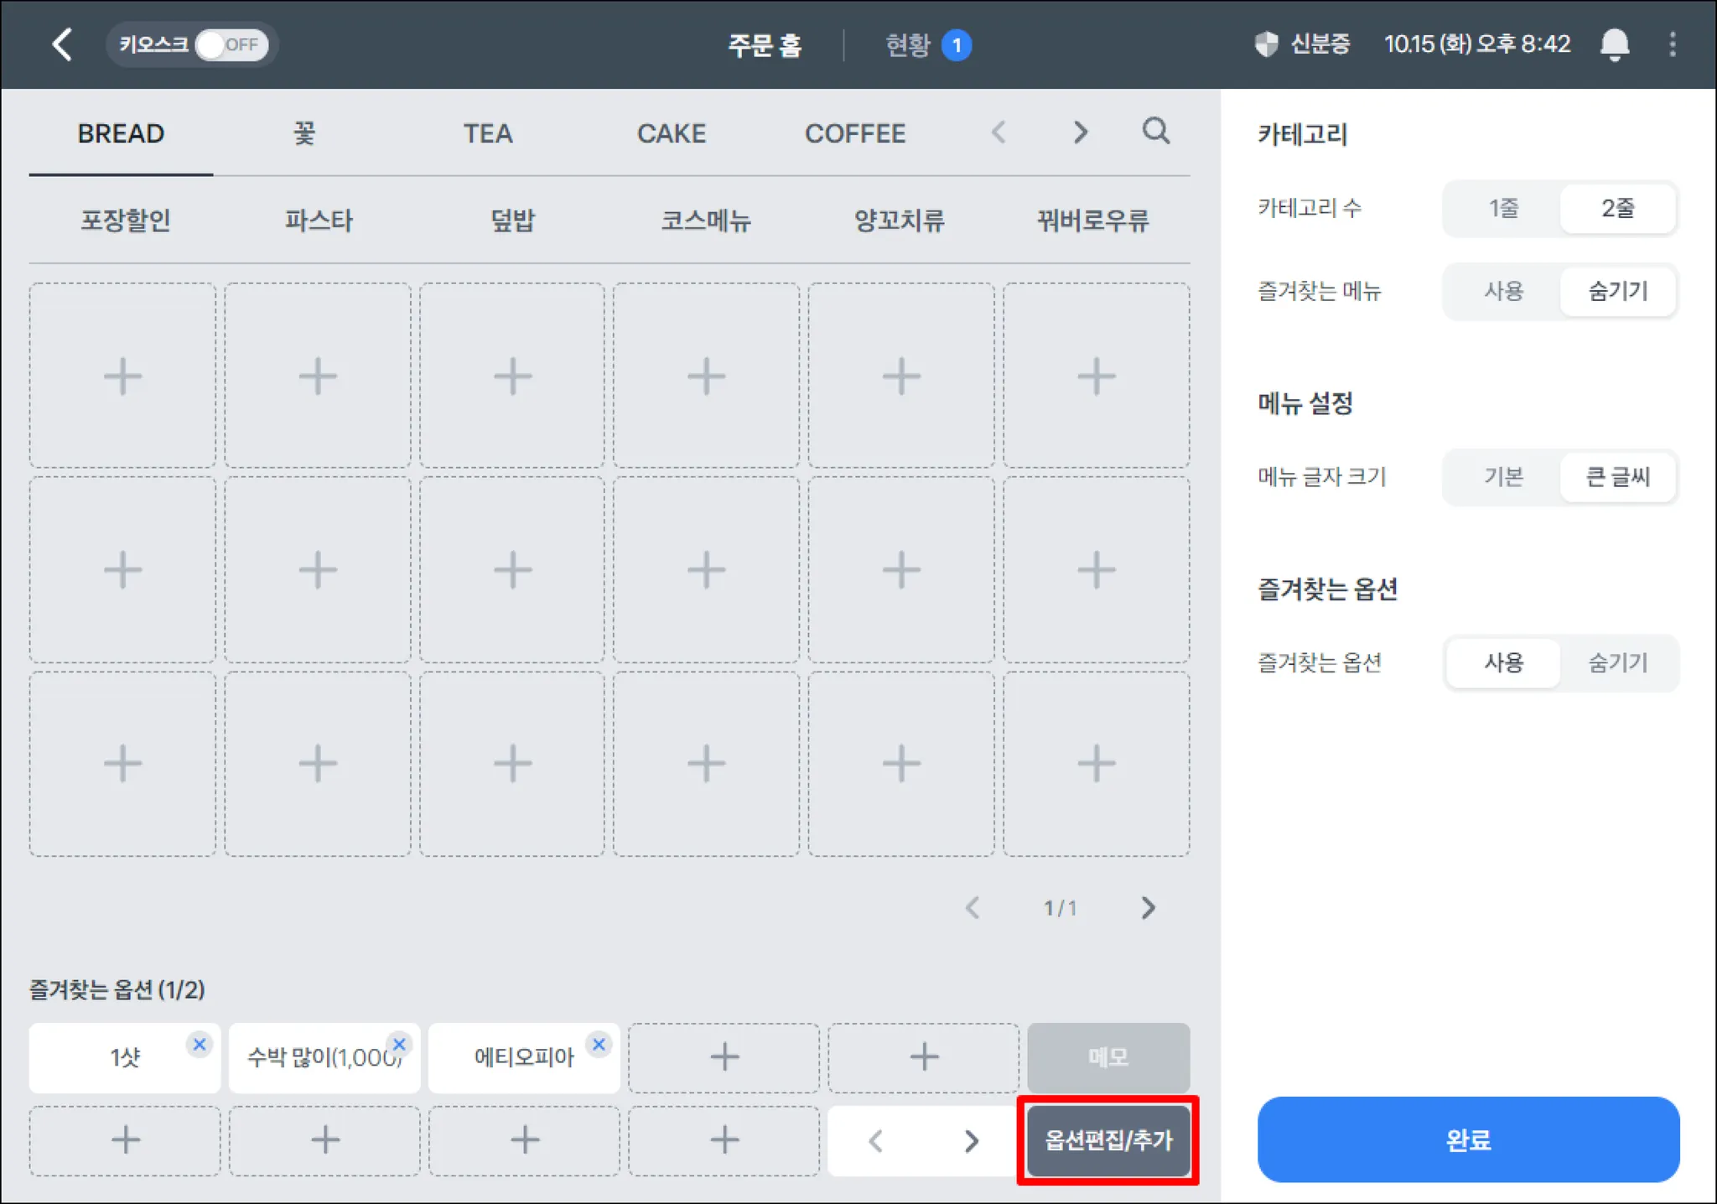The image size is (1717, 1204).
Task: Add menu to first empty slot
Action: (122, 376)
